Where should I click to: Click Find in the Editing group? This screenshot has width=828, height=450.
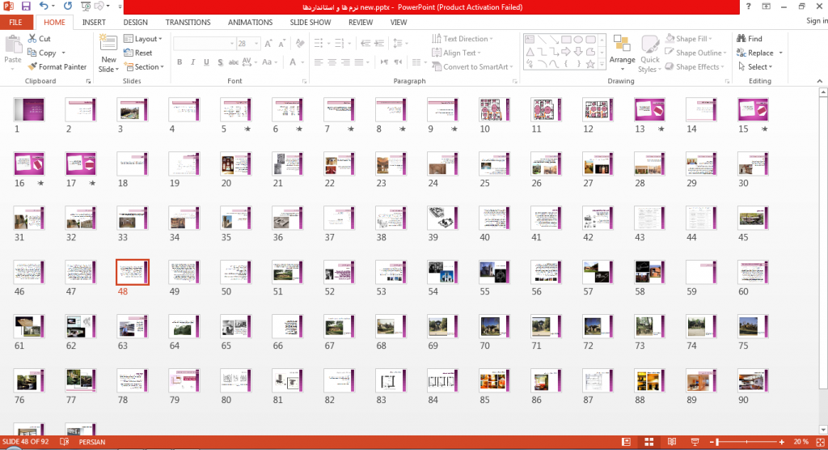pyautogui.click(x=750, y=39)
